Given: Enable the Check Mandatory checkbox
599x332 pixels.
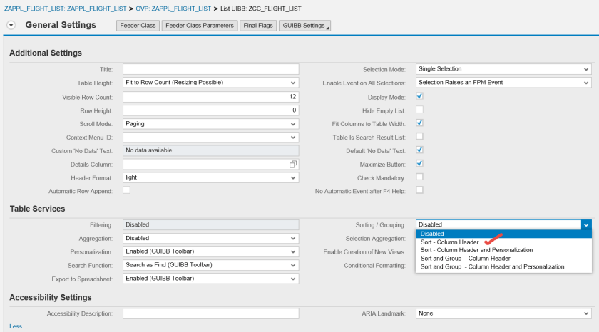Looking at the screenshot, I should [419, 177].
